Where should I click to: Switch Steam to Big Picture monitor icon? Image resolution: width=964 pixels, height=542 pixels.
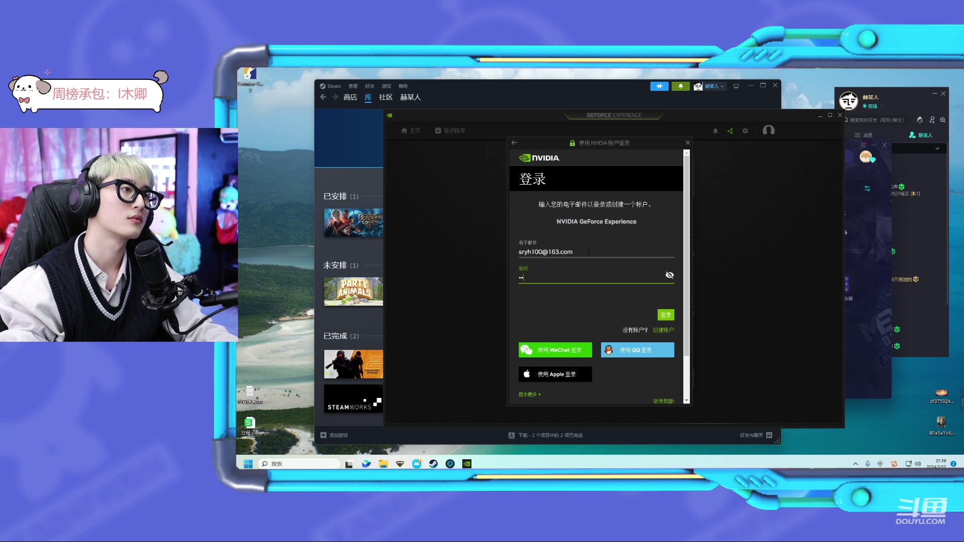coord(736,86)
